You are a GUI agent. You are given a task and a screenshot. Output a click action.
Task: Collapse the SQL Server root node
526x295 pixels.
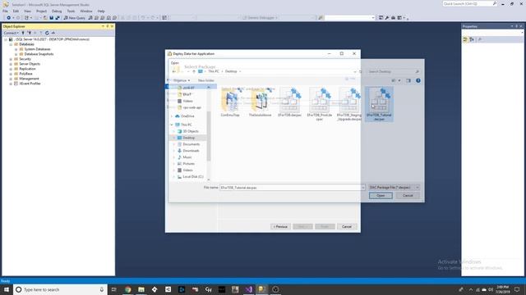[x=6, y=39]
